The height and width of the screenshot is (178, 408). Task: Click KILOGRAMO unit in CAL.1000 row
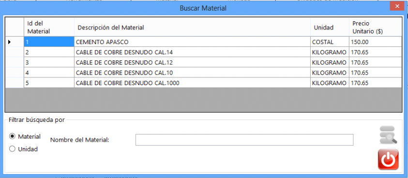coord(330,83)
